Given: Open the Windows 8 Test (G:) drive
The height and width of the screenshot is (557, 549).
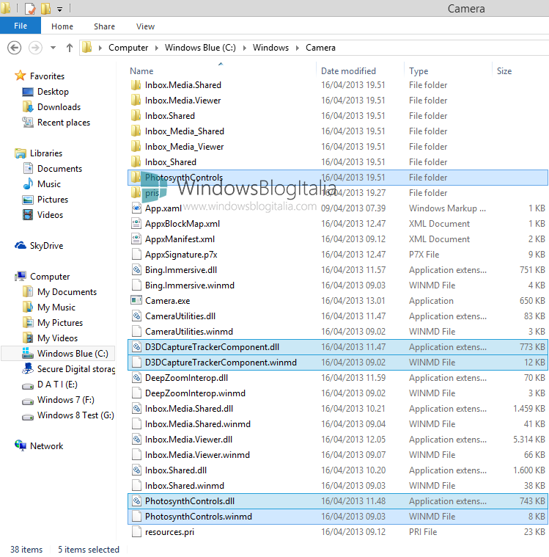Looking at the screenshot, I should pos(75,415).
